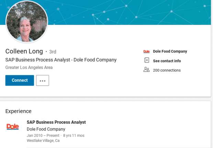The image size is (213, 148).
Task: Click the connections people icon
Action: (x=146, y=70)
